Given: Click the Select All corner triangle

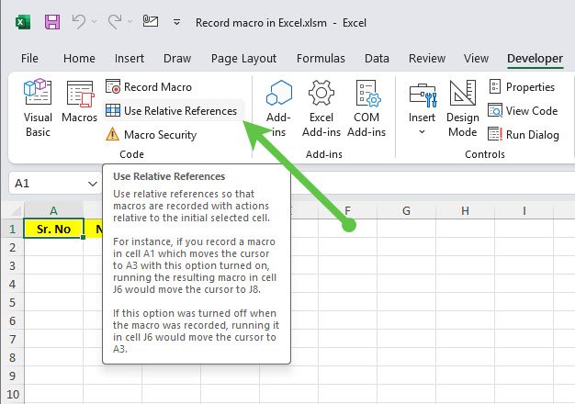Looking at the screenshot, I should [16, 210].
